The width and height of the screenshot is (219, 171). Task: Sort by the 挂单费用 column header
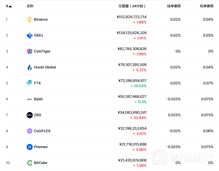[x=174, y=6]
